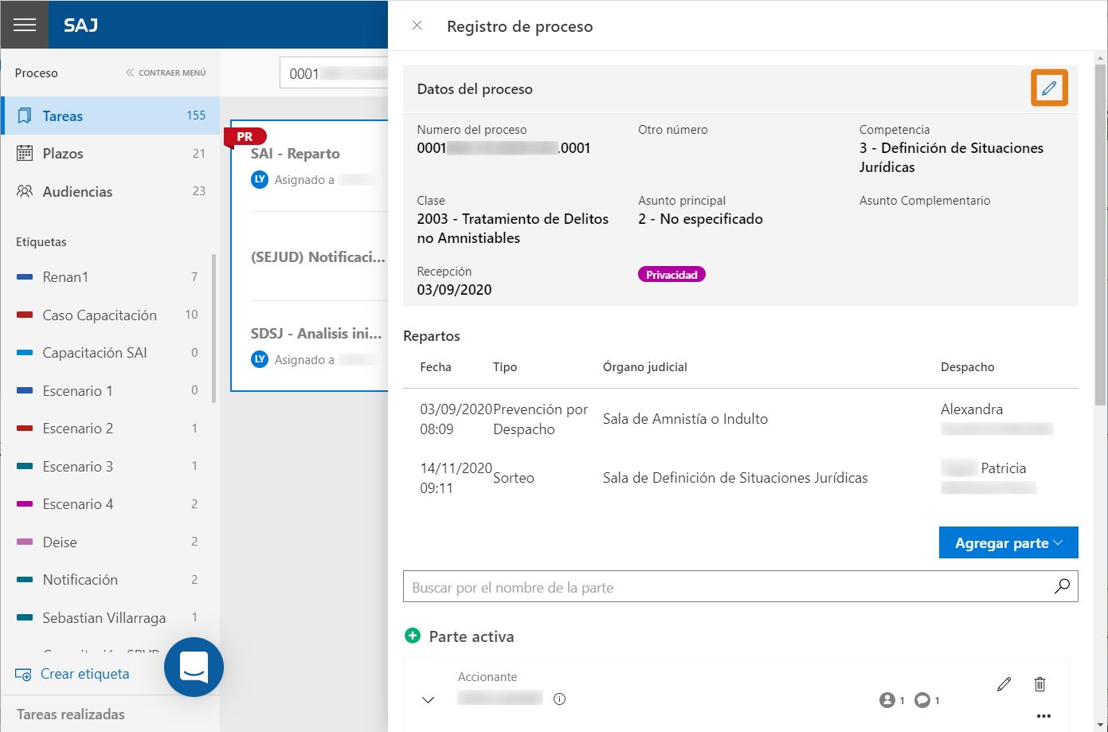Open the Agregar parte dropdown
Image resolution: width=1108 pixels, height=732 pixels.
coord(1008,542)
